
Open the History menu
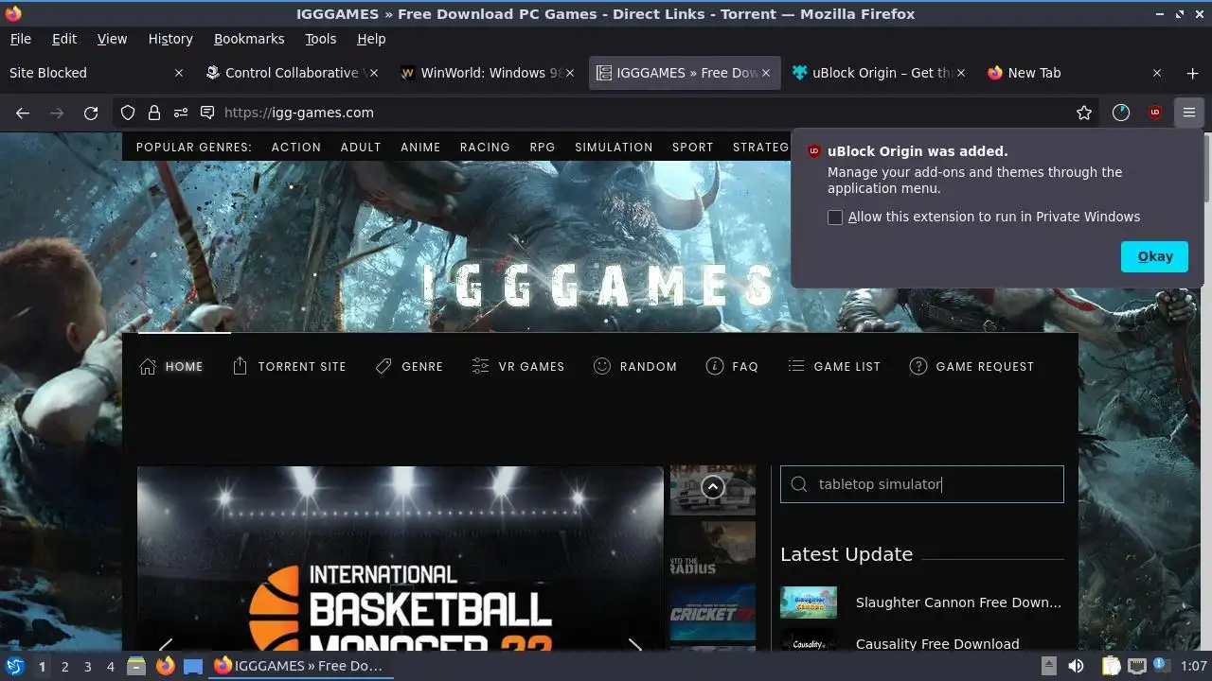(170, 39)
